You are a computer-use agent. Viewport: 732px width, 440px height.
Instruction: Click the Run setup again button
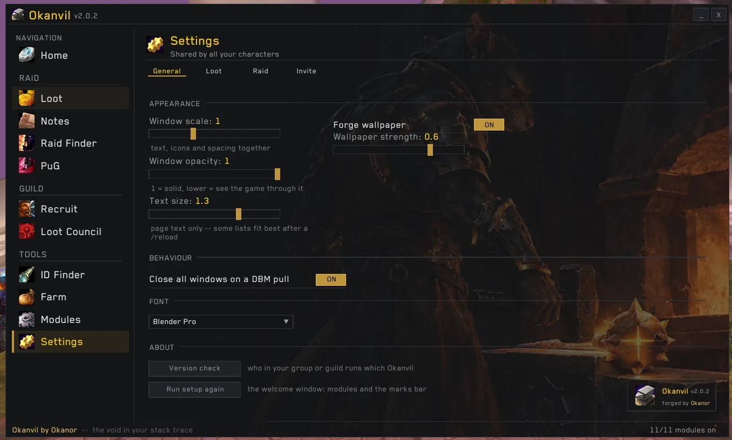(195, 389)
